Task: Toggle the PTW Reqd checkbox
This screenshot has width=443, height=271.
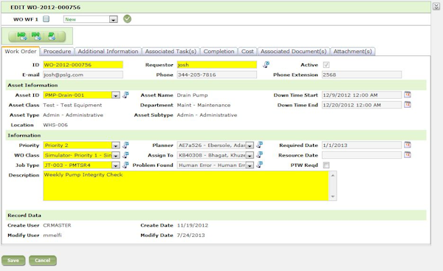Action: coord(326,165)
